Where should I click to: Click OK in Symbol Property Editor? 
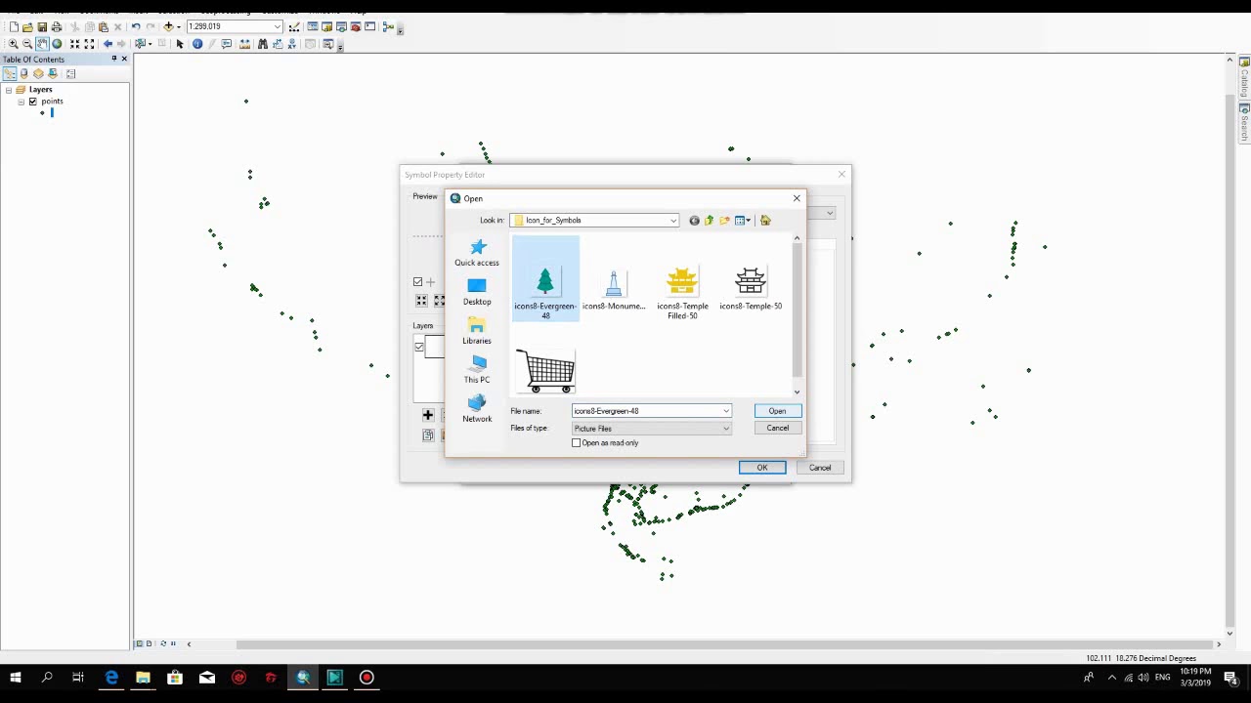click(x=762, y=468)
